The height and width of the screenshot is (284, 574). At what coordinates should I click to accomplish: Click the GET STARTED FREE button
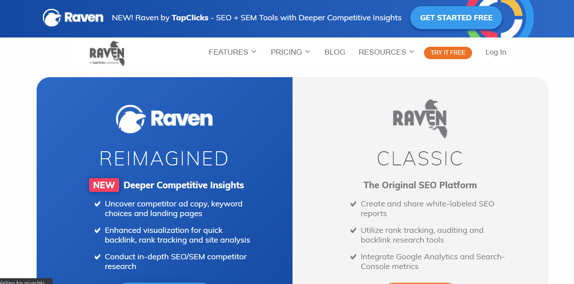click(456, 18)
